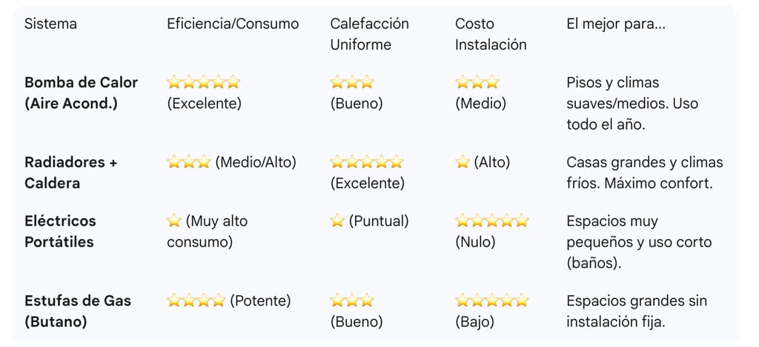
Task: Click the "Sistema" column header
Action: (50, 24)
